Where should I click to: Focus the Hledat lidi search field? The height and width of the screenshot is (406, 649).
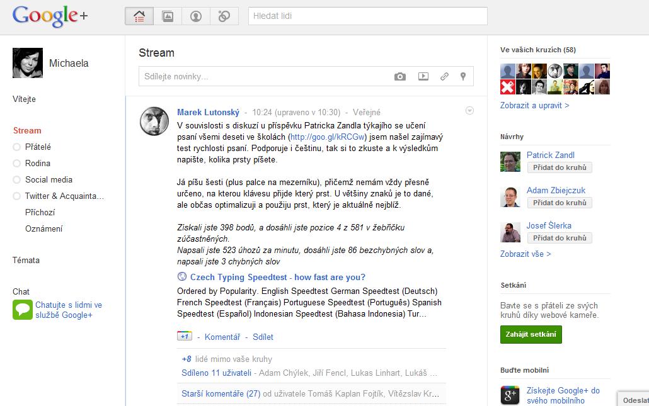[367, 16]
